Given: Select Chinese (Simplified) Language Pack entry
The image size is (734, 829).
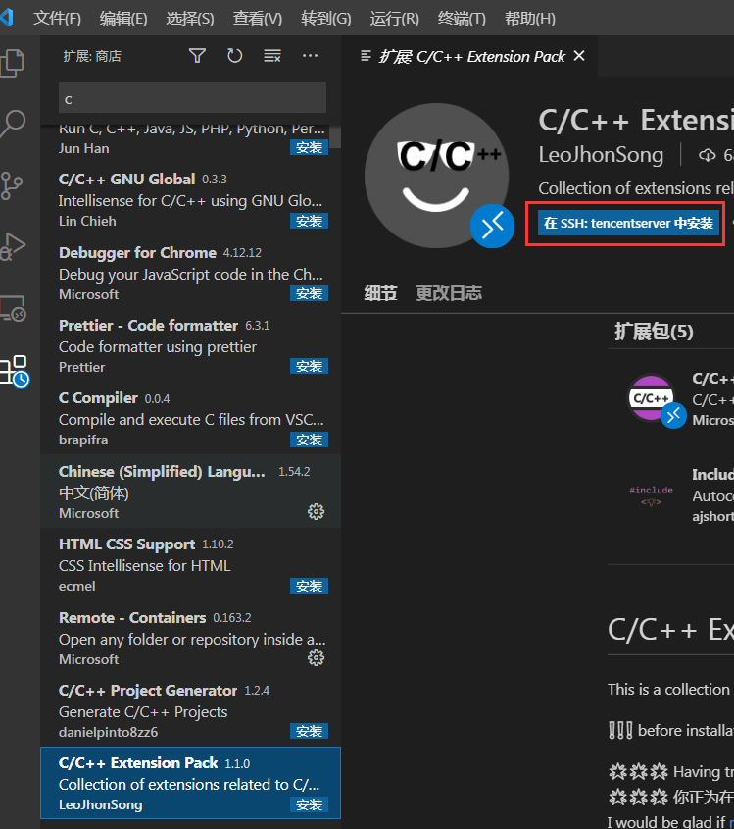Looking at the screenshot, I should click(x=191, y=492).
